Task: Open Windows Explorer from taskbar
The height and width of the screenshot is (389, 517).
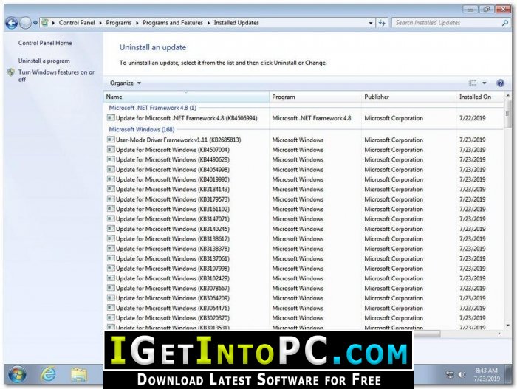Action: click(x=79, y=375)
